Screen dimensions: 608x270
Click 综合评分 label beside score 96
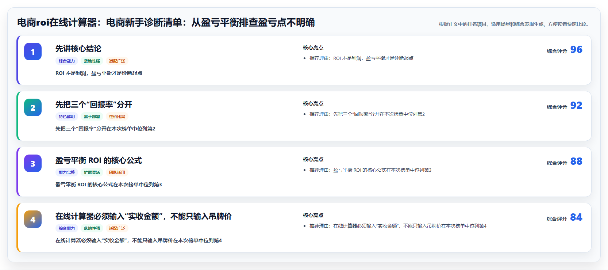pyautogui.click(x=557, y=51)
